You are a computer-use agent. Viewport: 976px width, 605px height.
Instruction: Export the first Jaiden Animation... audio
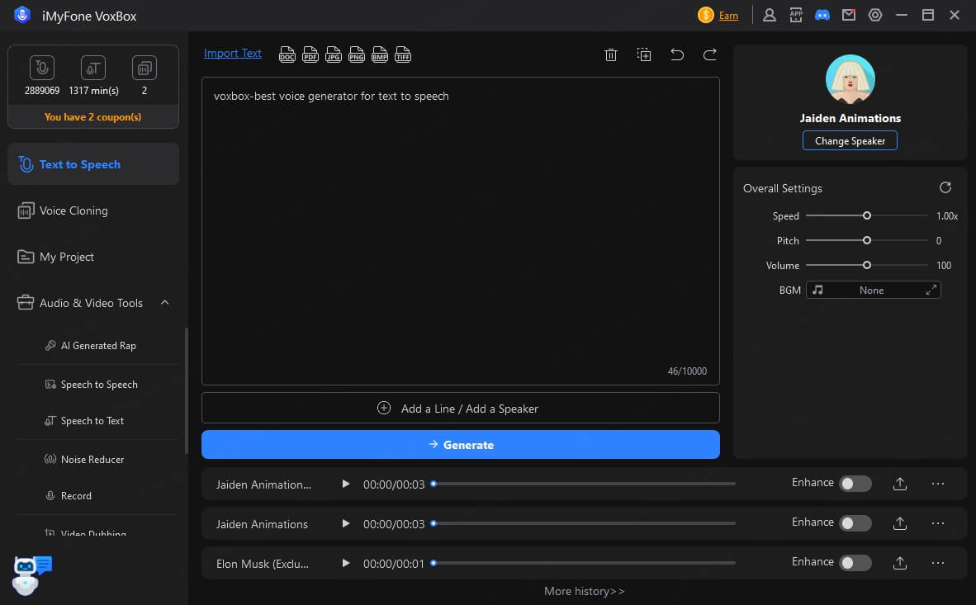pos(899,484)
